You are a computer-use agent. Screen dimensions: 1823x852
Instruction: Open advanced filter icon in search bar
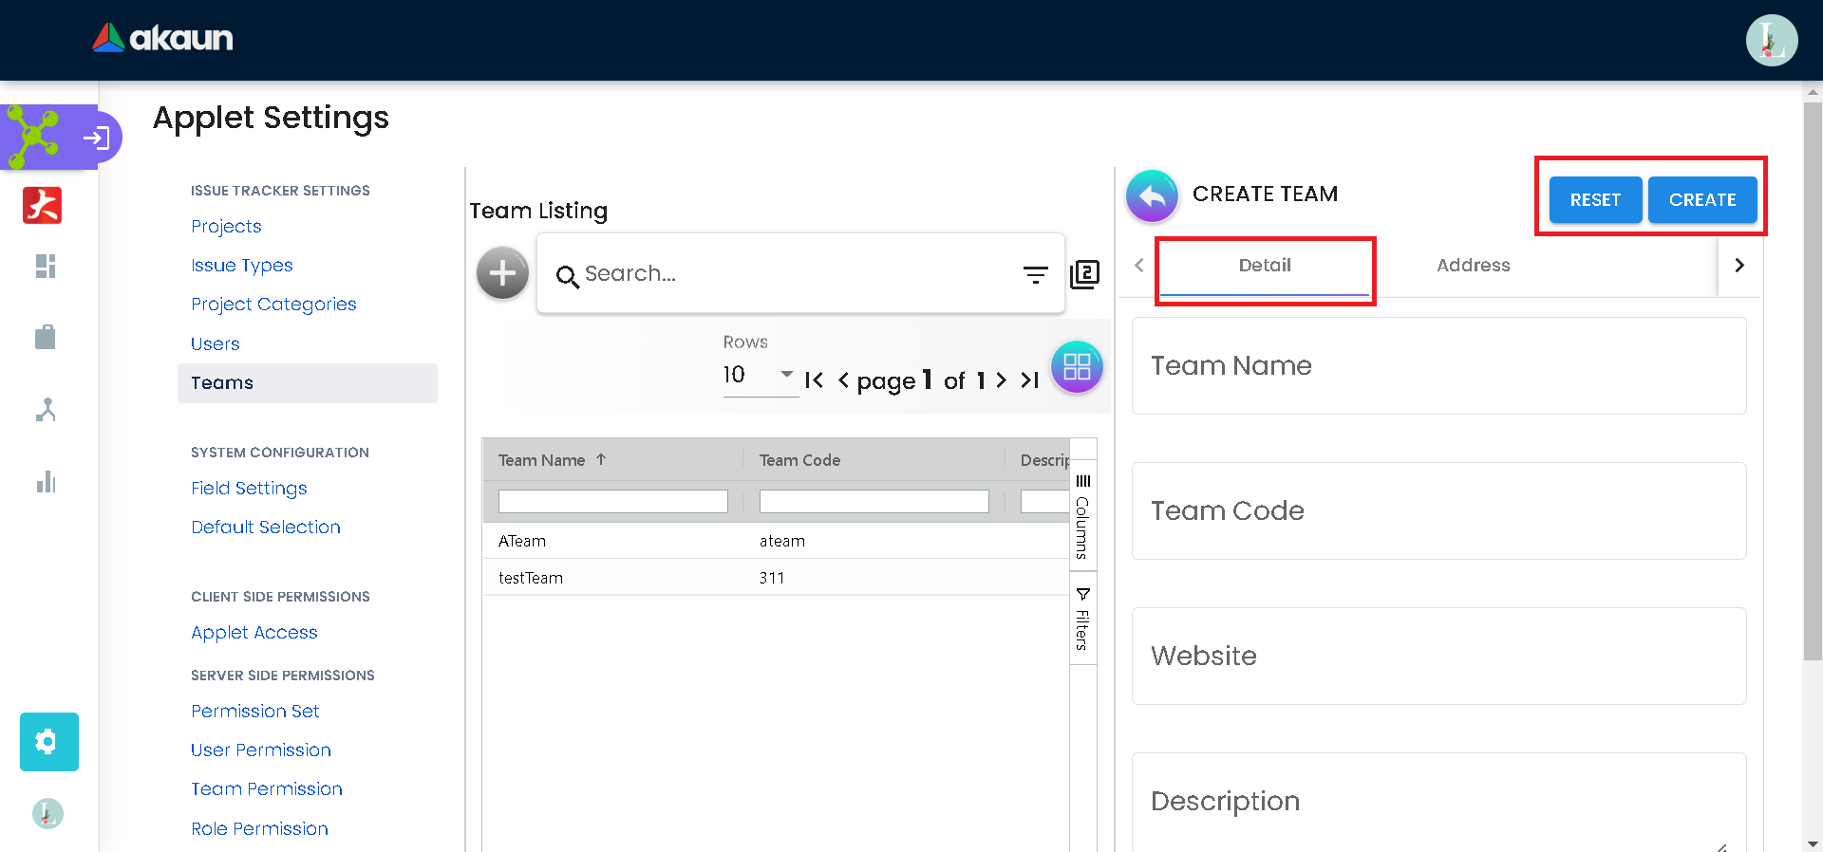[1035, 275]
